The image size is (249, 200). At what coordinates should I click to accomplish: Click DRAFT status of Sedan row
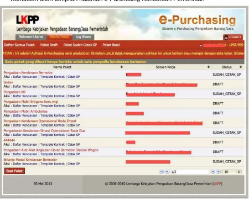[x=218, y=84]
